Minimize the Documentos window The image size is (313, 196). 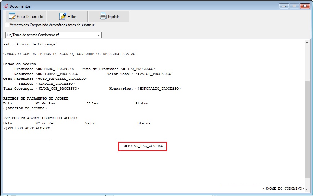283,6
